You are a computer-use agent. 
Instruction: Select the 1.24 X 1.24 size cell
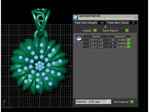(96, 47)
